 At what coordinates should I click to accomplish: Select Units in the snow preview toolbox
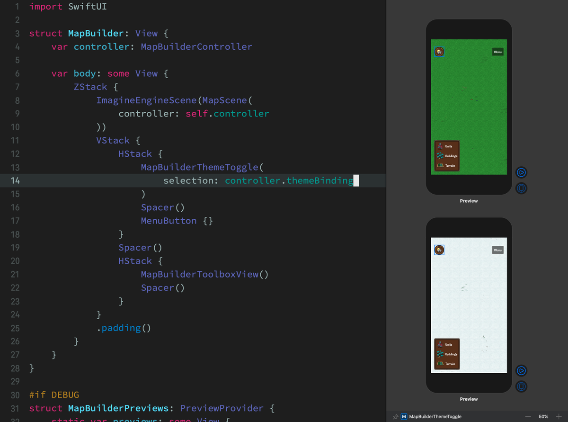pyautogui.click(x=446, y=344)
